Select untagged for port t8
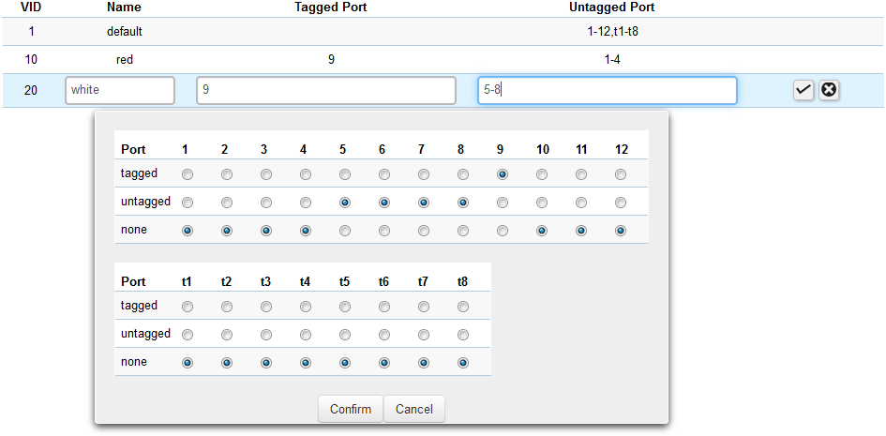The width and height of the screenshot is (886, 436). [x=463, y=335]
